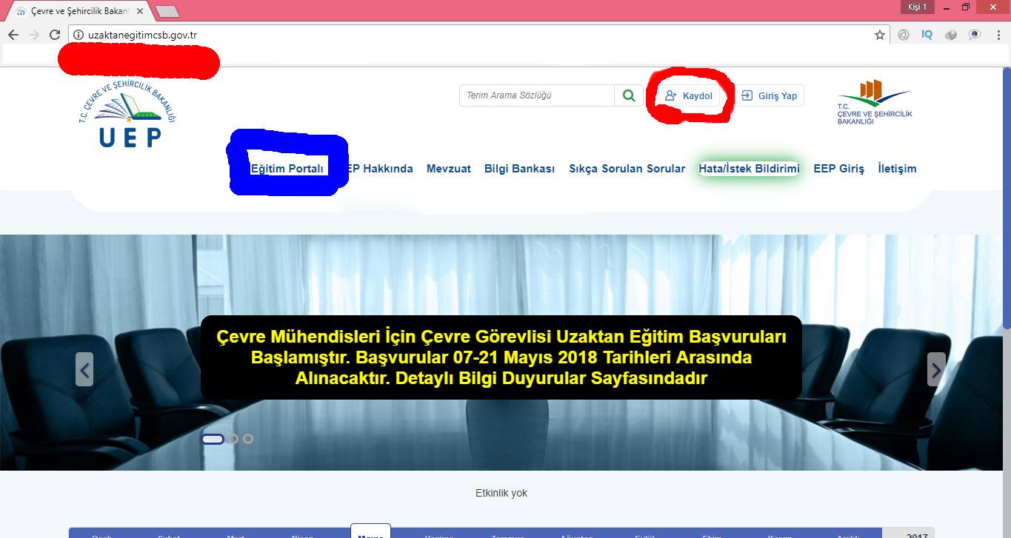This screenshot has width=1011, height=538.
Task: Switch to the second slide indicator dot
Action: 233,439
